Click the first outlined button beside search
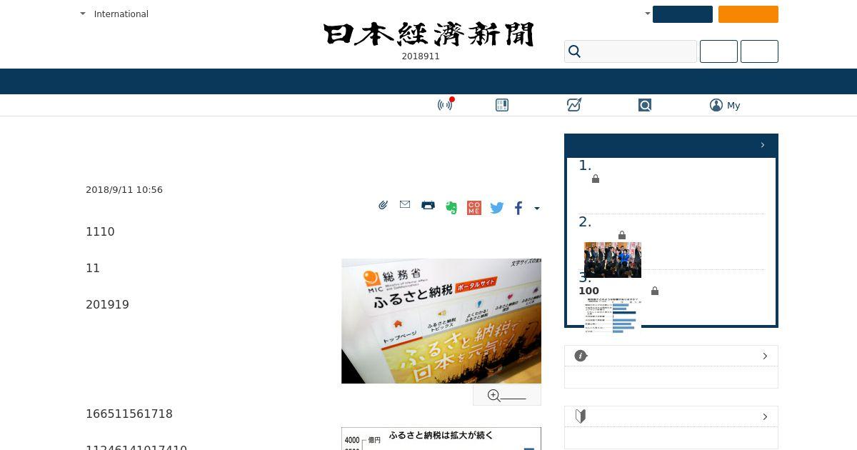The height and width of the screenshot is (450, 857). (718, 51)
